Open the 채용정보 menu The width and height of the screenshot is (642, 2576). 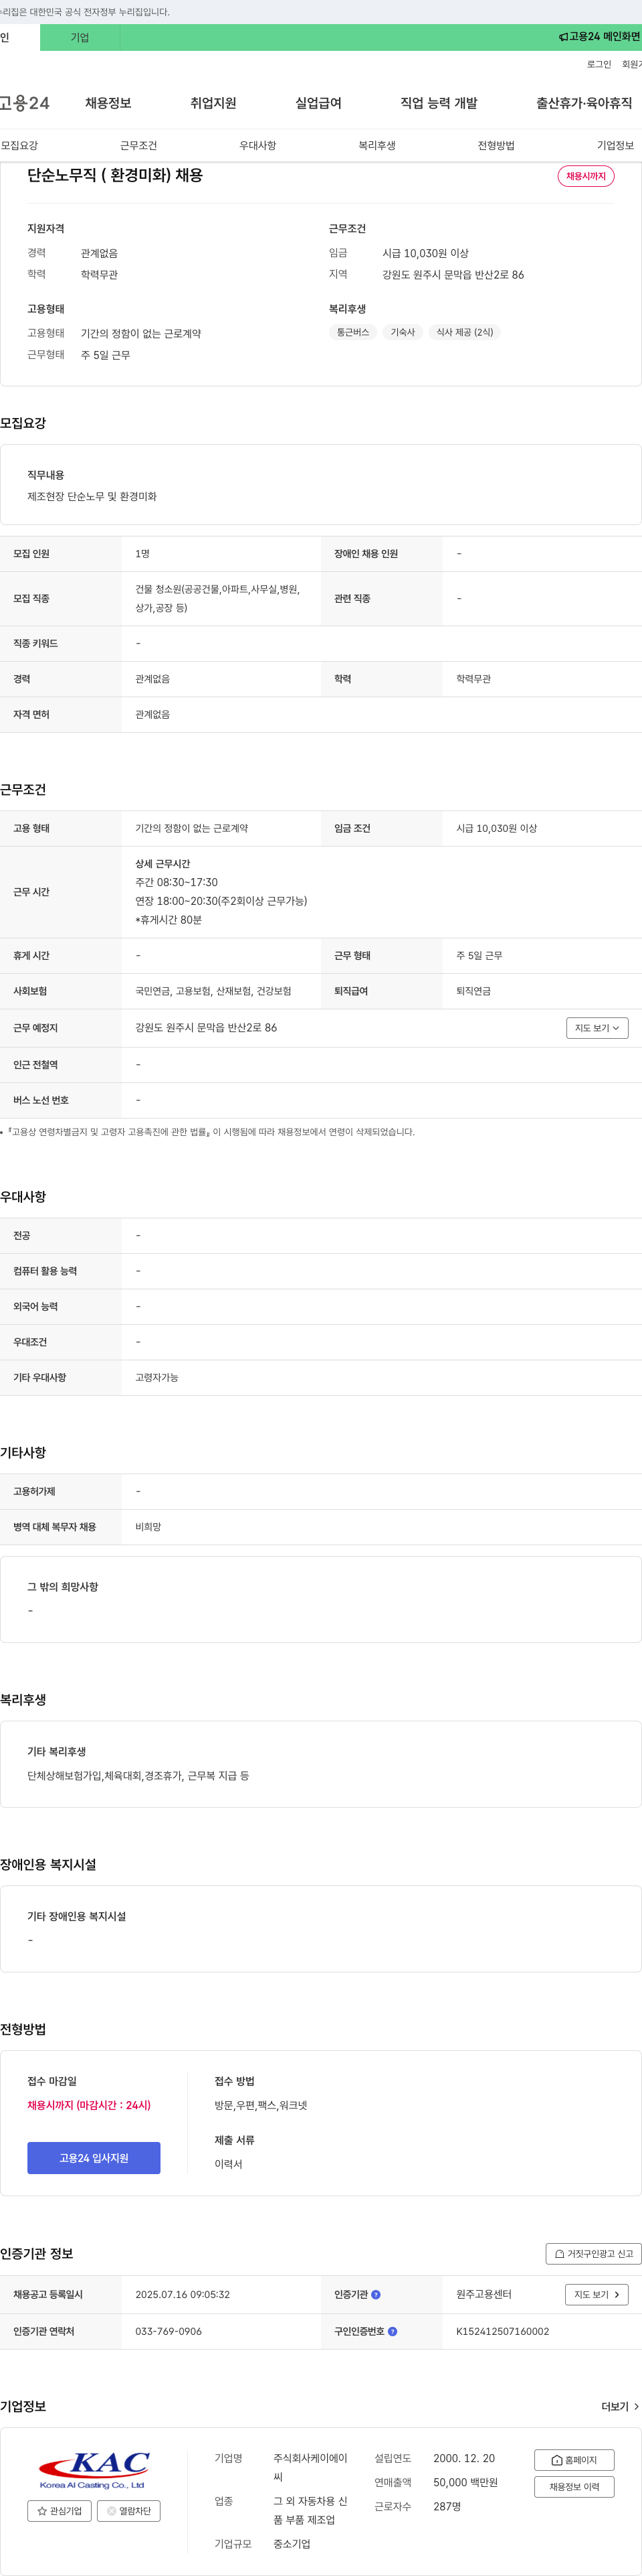pyautogui.click(x=108, y=103)
